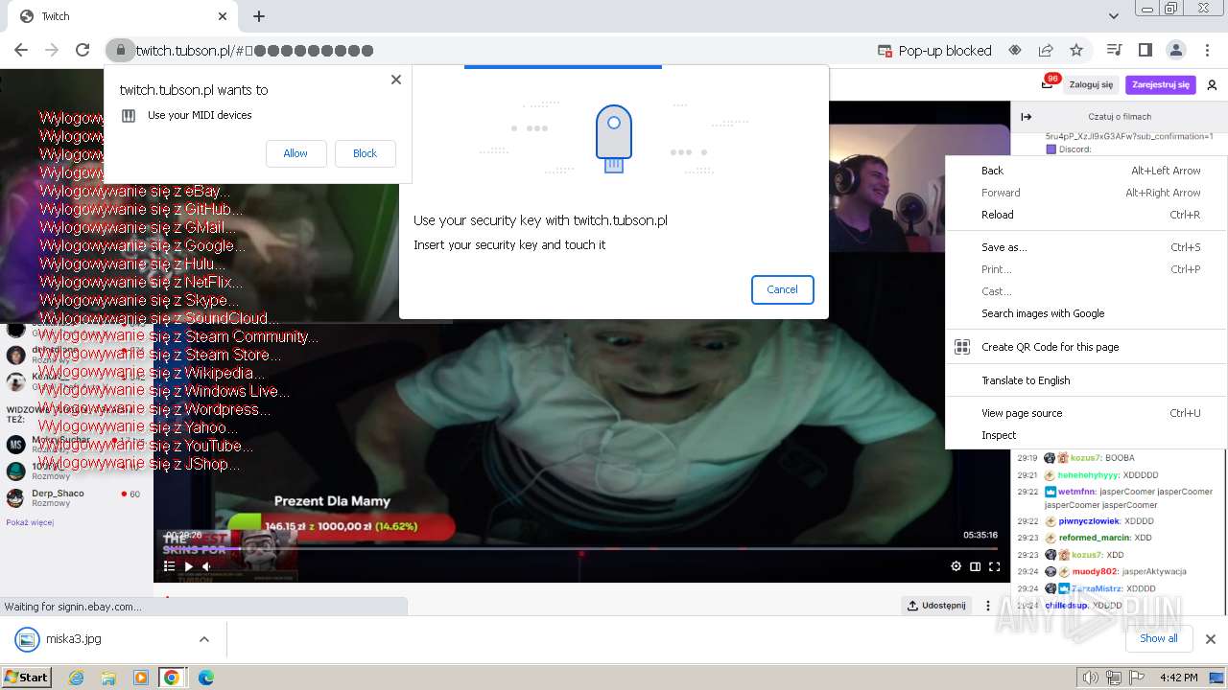Close the MIDI permission popup

point(396,80)
